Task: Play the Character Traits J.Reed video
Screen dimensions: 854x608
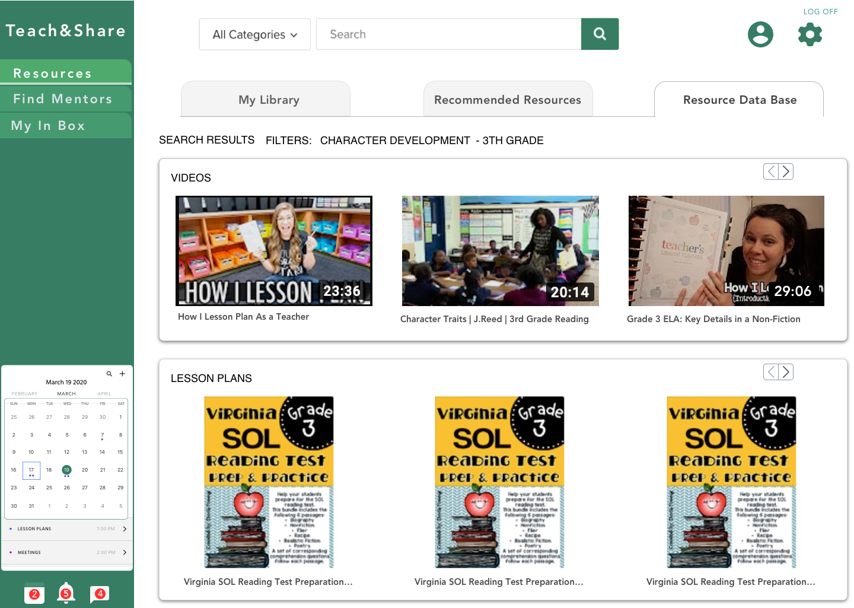Action: (x=500, y=251)
